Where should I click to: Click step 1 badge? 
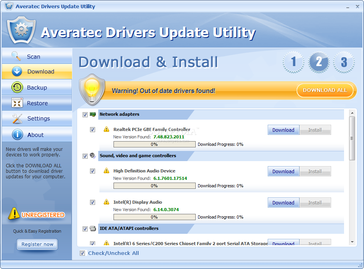(294, 62)
